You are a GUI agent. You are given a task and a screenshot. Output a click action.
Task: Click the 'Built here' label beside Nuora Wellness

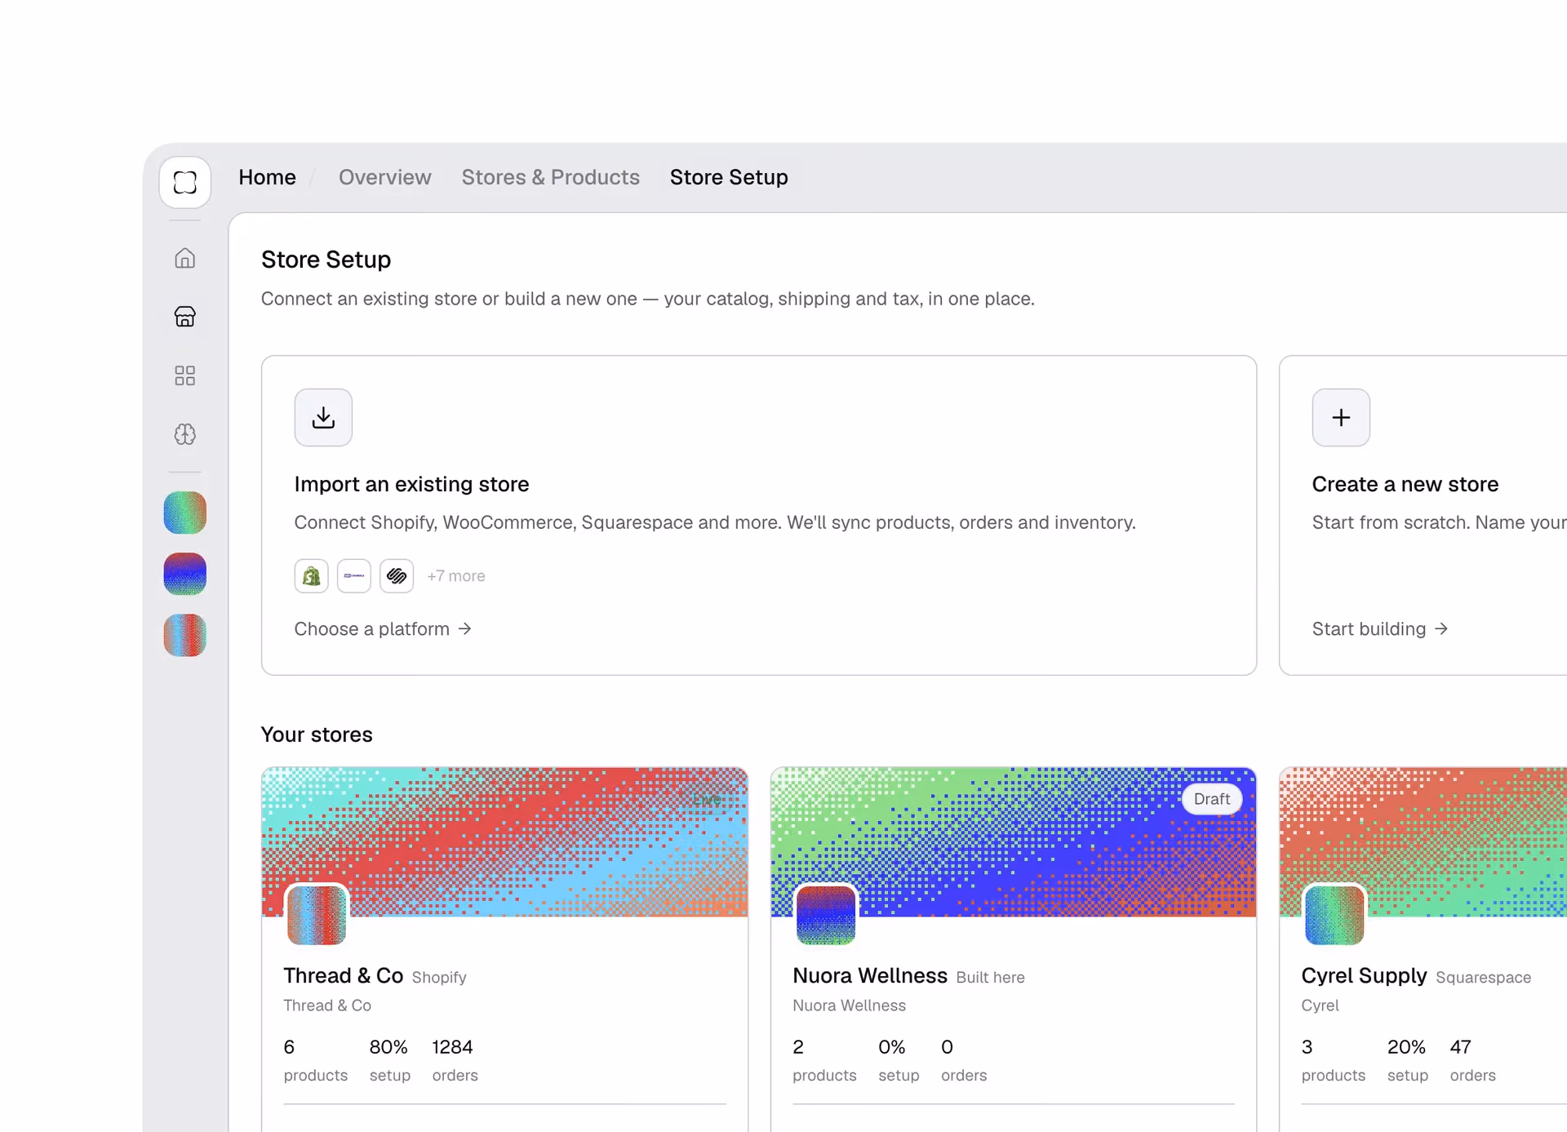(990, 978)
